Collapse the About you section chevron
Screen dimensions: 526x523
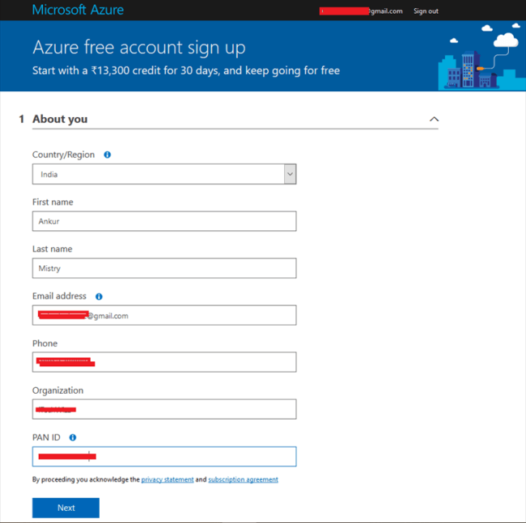coord(434,120)
